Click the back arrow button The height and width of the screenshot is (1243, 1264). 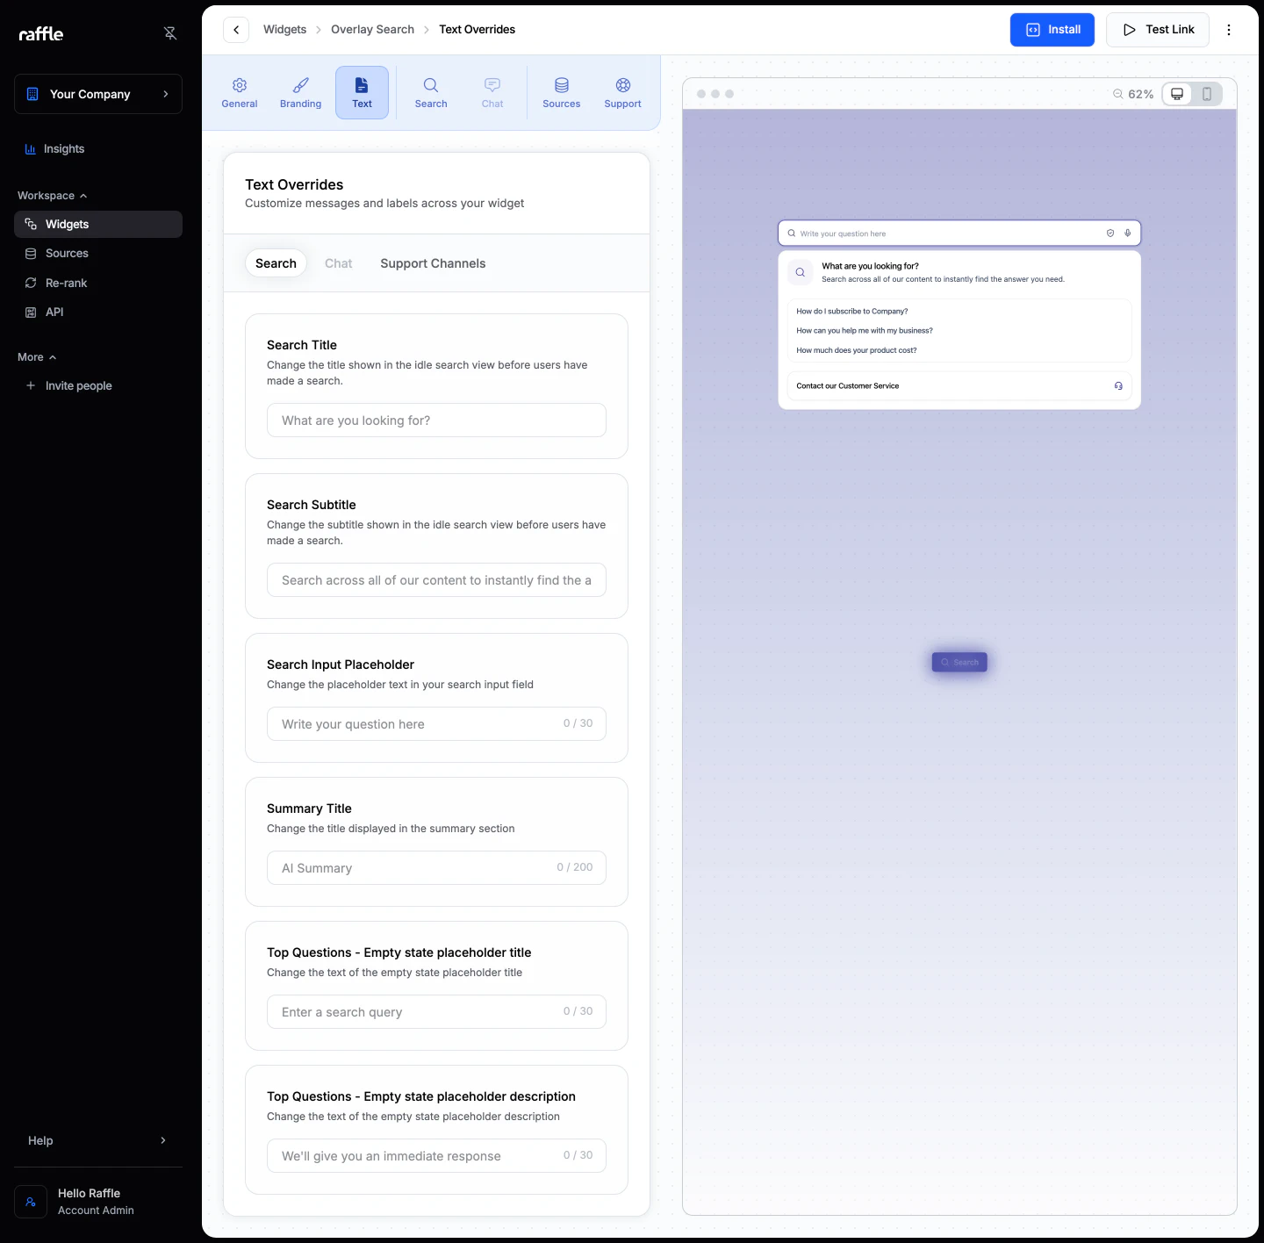(x=236, y=30)
